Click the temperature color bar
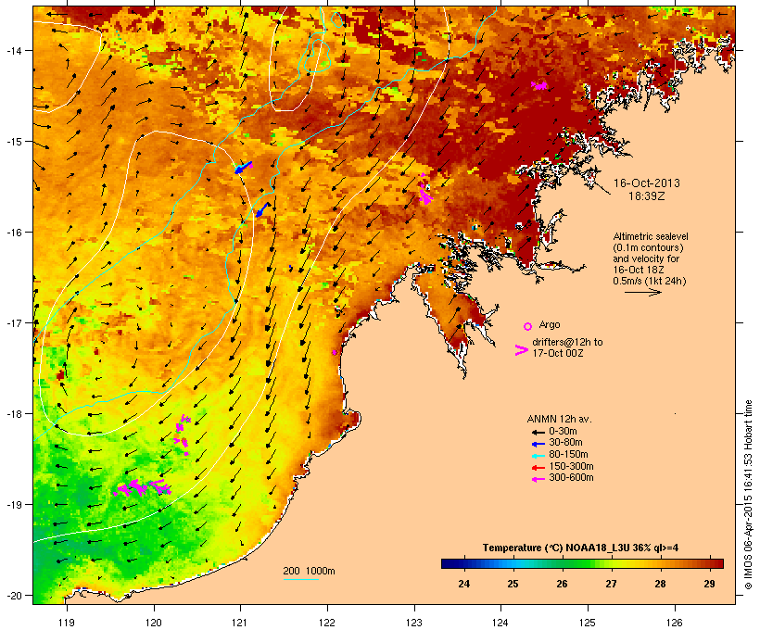 click(x=582, y=563)
